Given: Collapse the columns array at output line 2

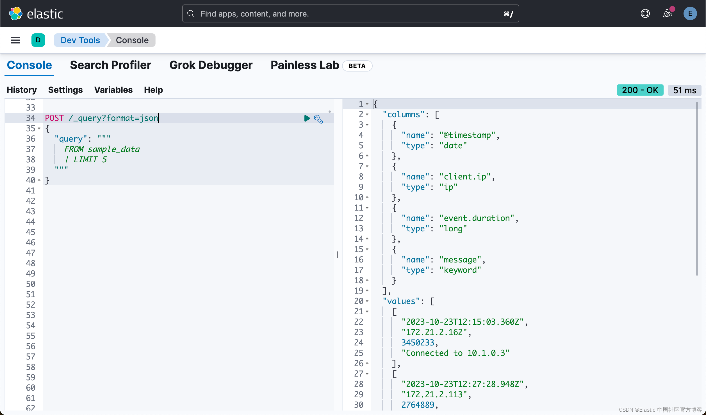Looking at the screenshot, I should [367, 114].
